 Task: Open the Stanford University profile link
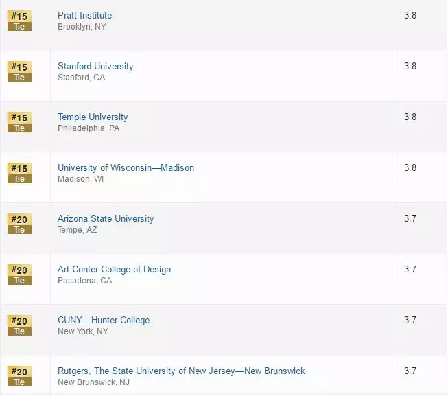click(95, 66)
